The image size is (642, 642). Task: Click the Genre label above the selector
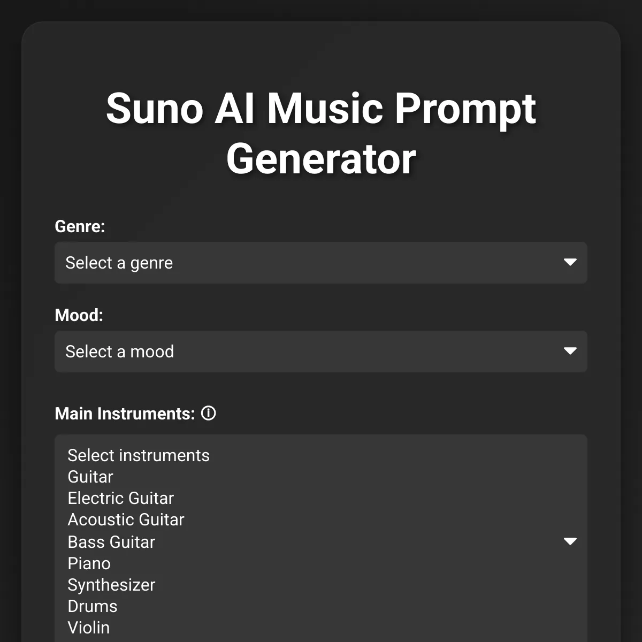pyautogui.click(x=80, y=226)
